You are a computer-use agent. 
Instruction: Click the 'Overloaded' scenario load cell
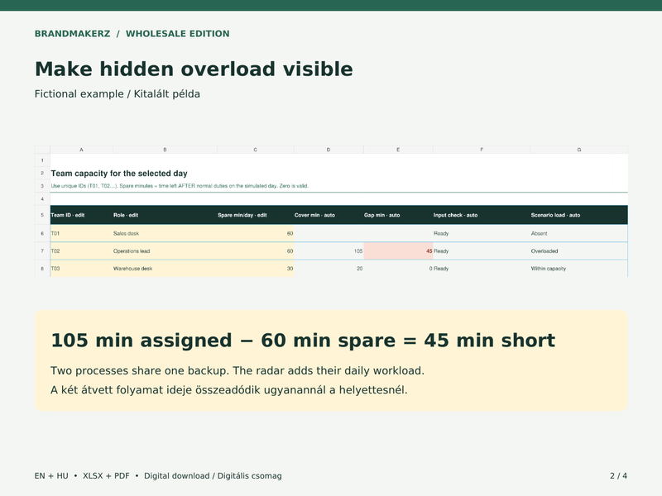[x=579, y=251]
